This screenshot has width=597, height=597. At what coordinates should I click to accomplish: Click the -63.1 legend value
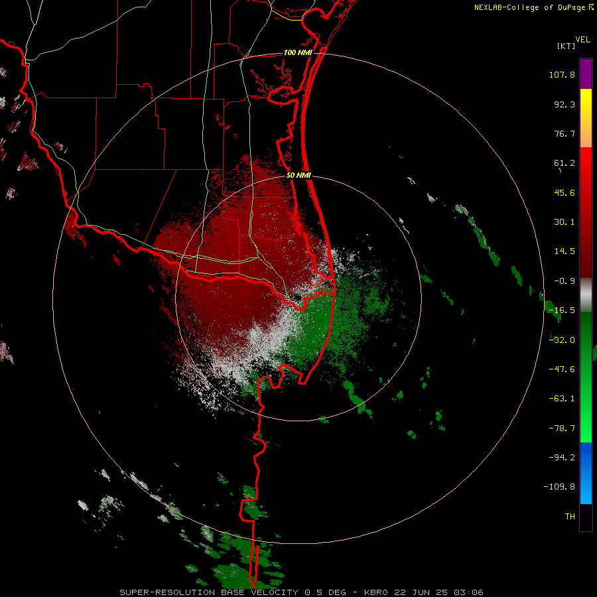(x=562, y=399)
